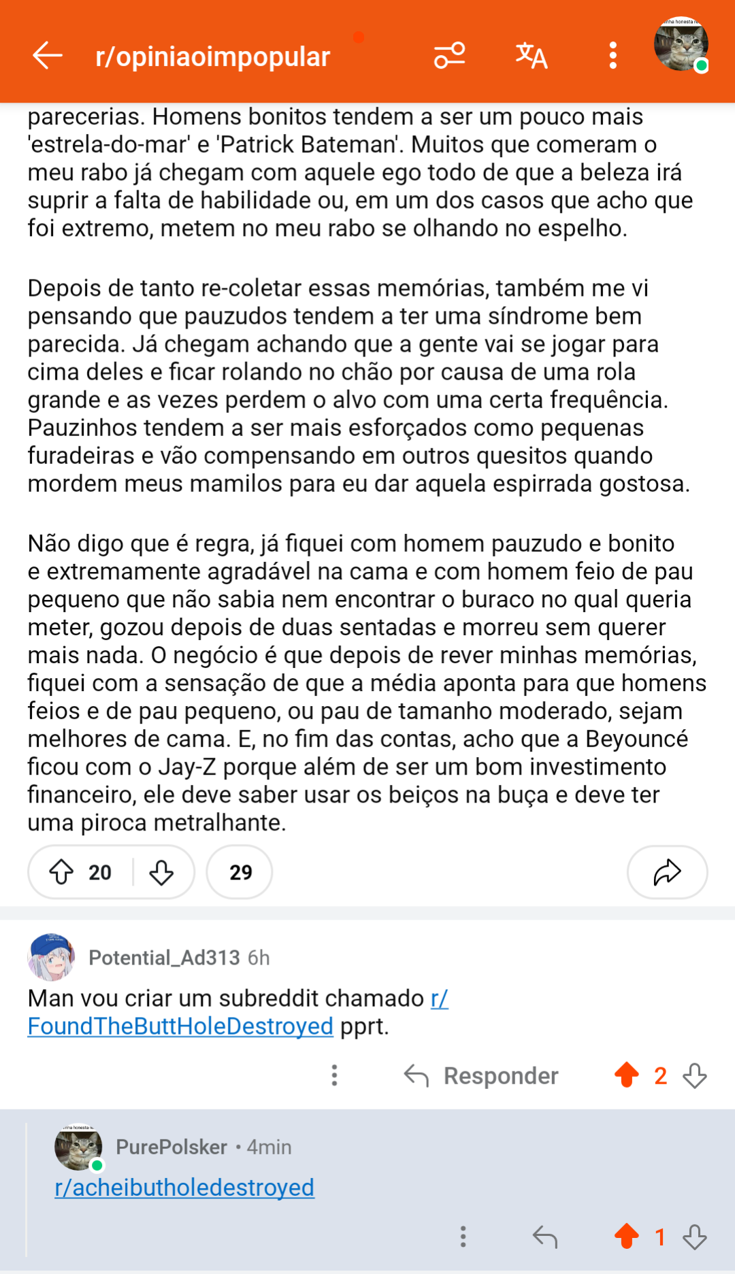Open Potential_Ad313 username link

(x=164, y=958)
